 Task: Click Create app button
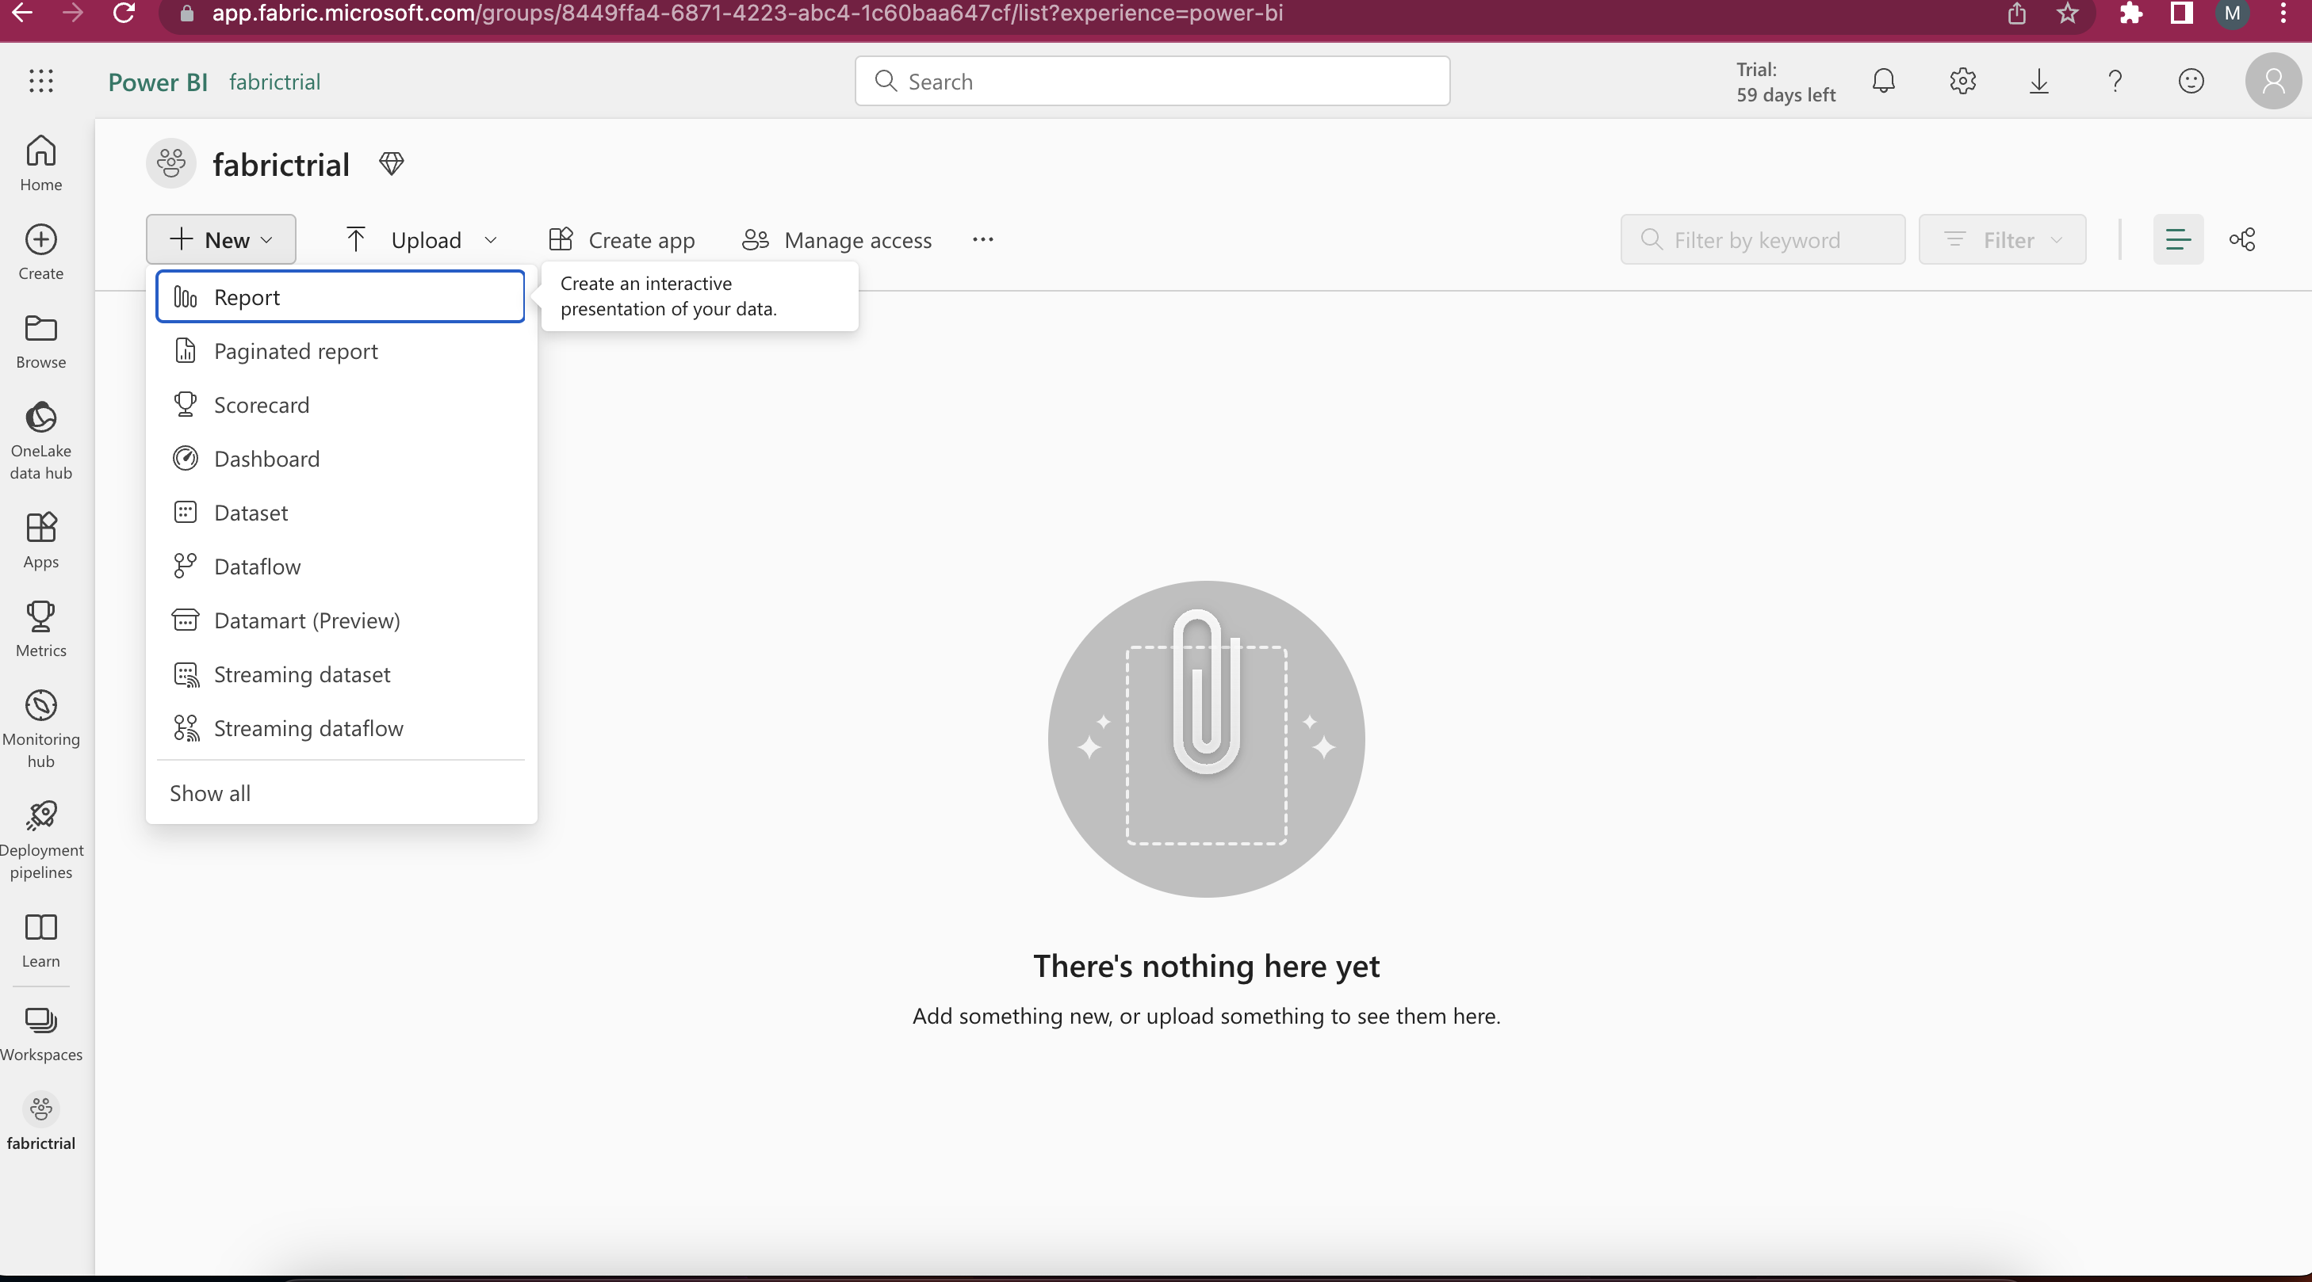(x=622, y=239)
